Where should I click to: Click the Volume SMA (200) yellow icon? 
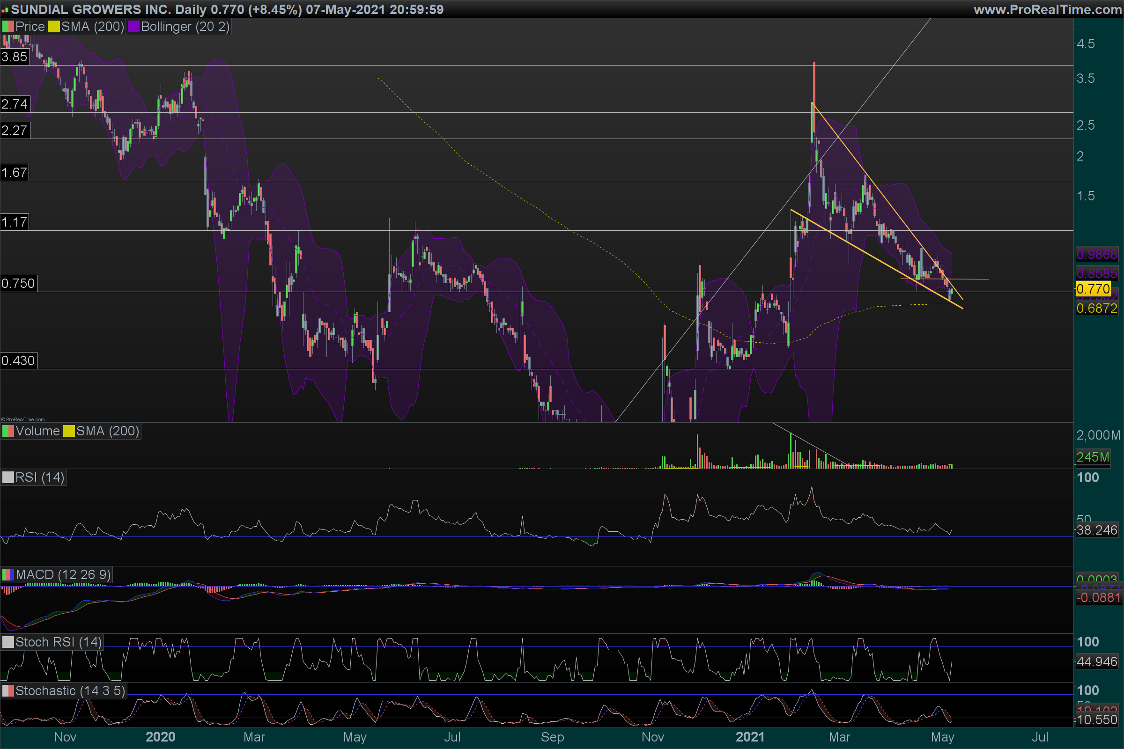(x=69, y=431)
